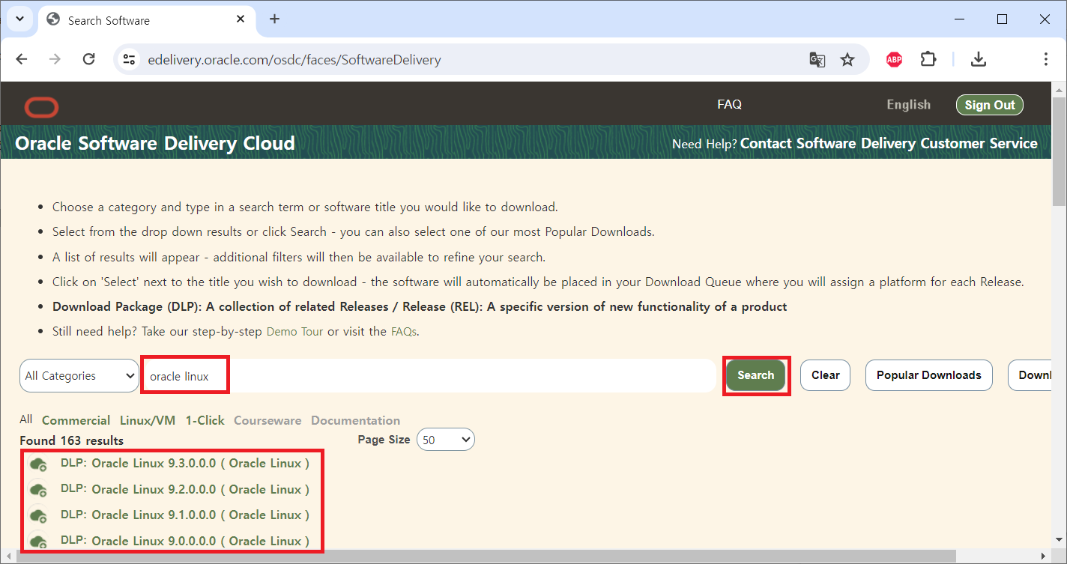1067x564 pixels.
Task: Click the green Search button
Action: (755, 375)
